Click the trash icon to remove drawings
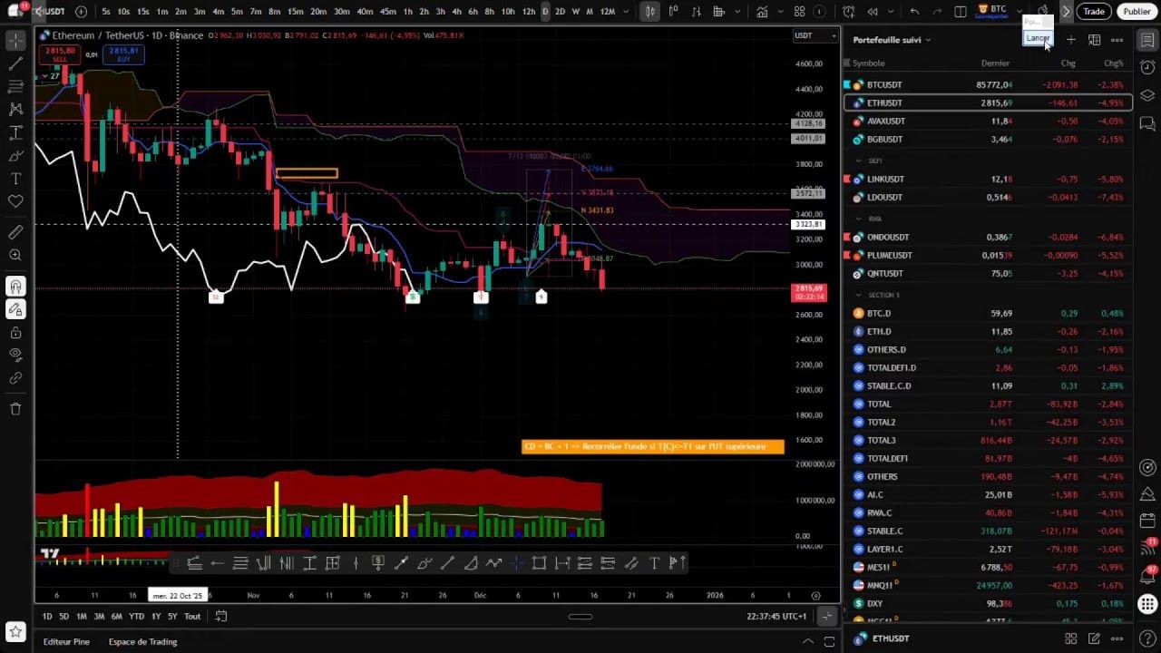The height and width of the screenshot is (653, 1161). (15, 409)
